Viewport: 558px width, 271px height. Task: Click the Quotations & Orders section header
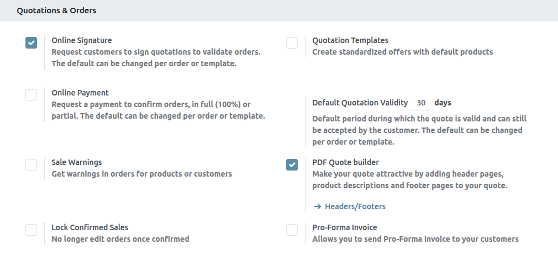pyautogui.click(x=56, y=10)
